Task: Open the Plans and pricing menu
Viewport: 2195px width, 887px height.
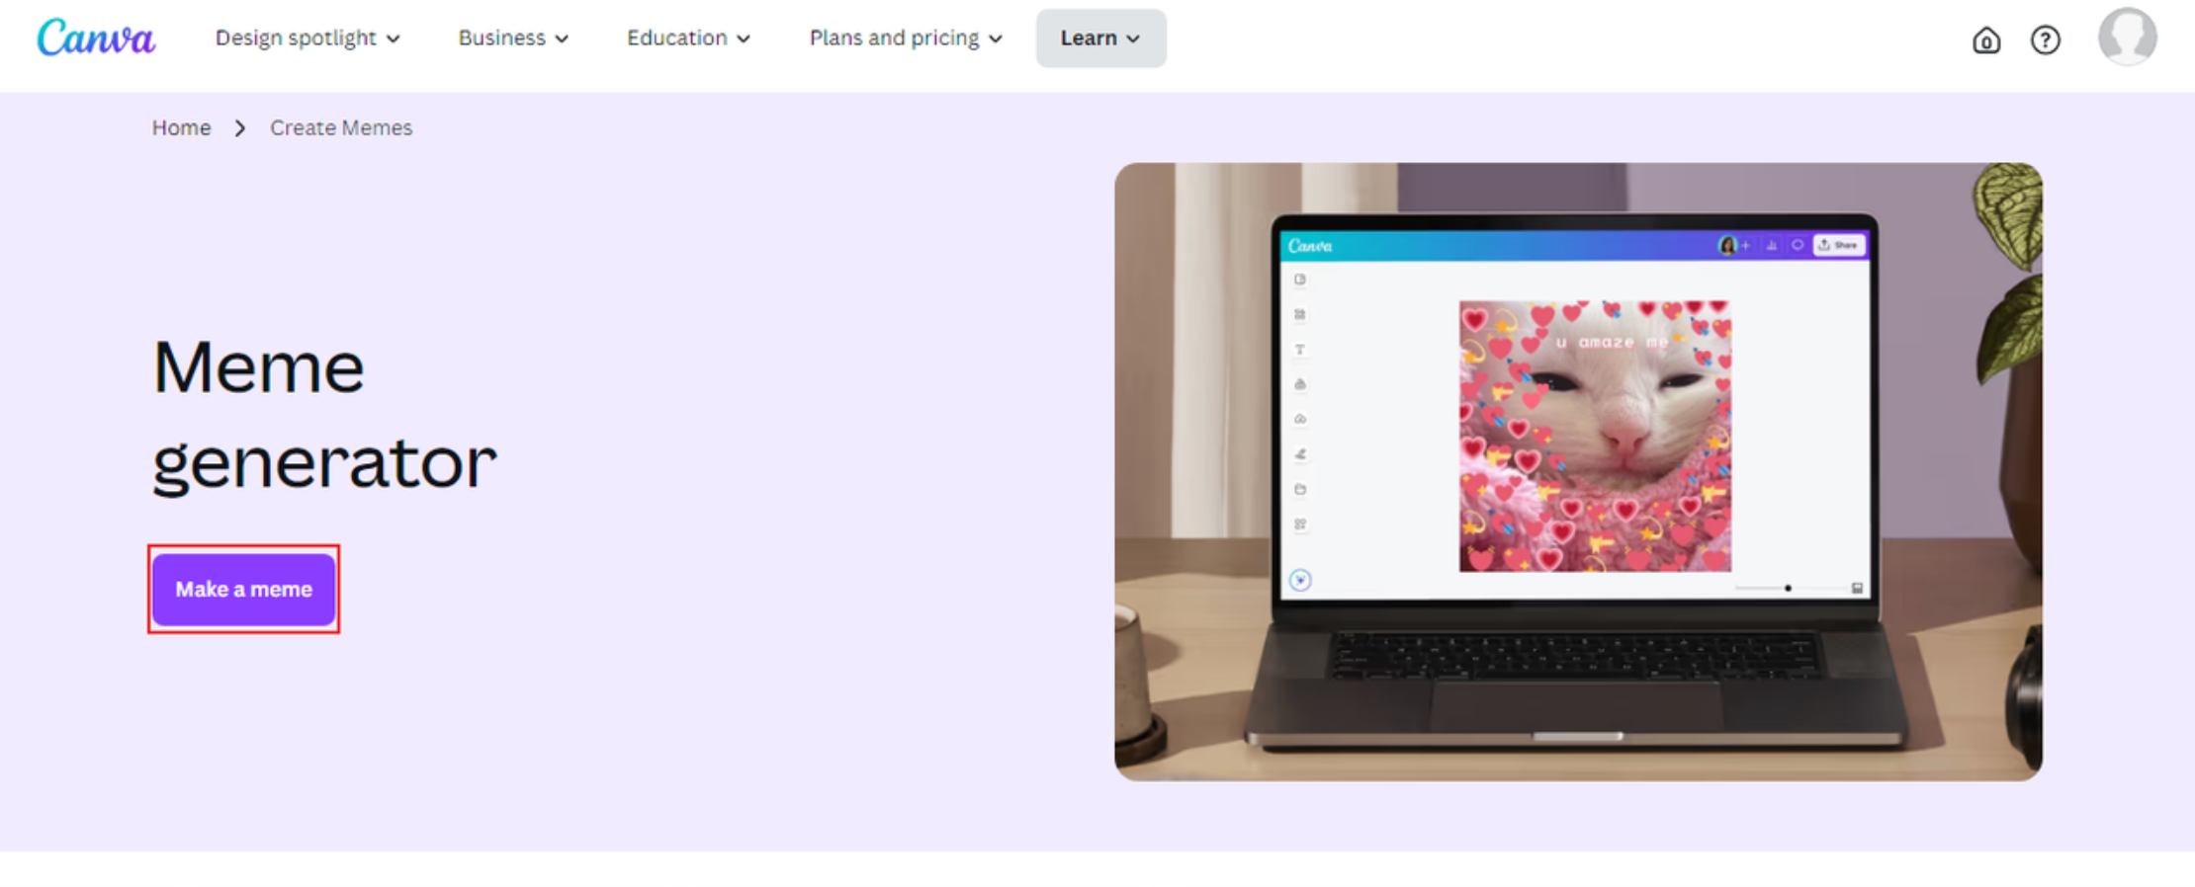Action: (906, 39)
